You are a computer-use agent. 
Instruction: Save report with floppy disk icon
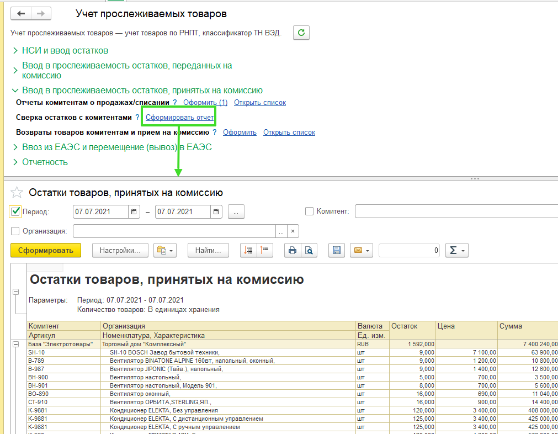pos(336,251)
